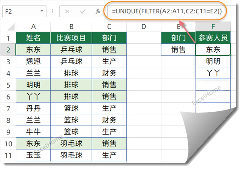This screenshot has width=242, height=169.
Task: Select cell B9 containing 篮球
Action: tap(71, 132)
